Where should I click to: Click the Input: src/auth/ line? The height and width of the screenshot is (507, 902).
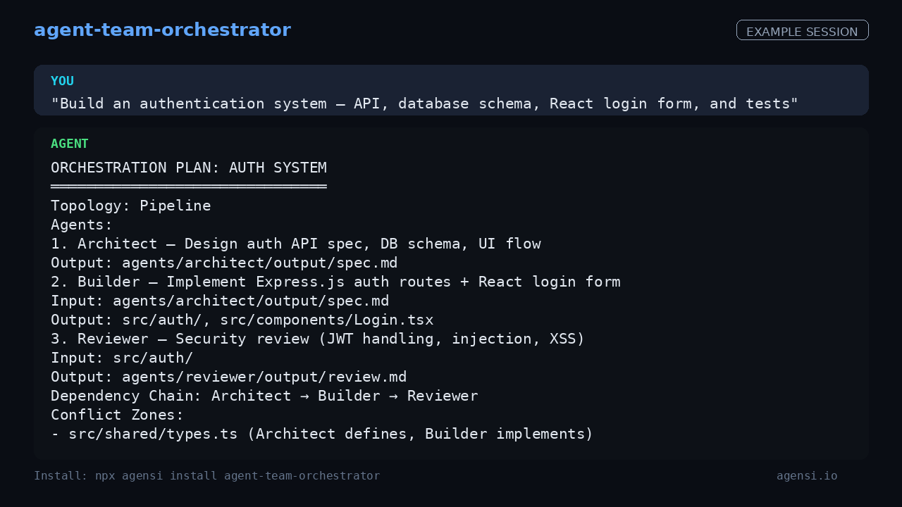[122, 358]
